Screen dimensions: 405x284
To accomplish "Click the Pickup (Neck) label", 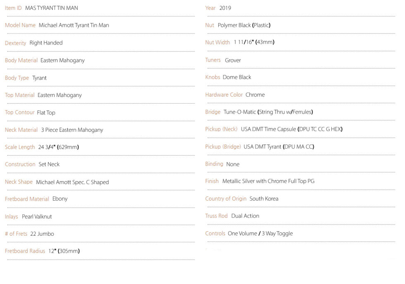I will 222,129.
